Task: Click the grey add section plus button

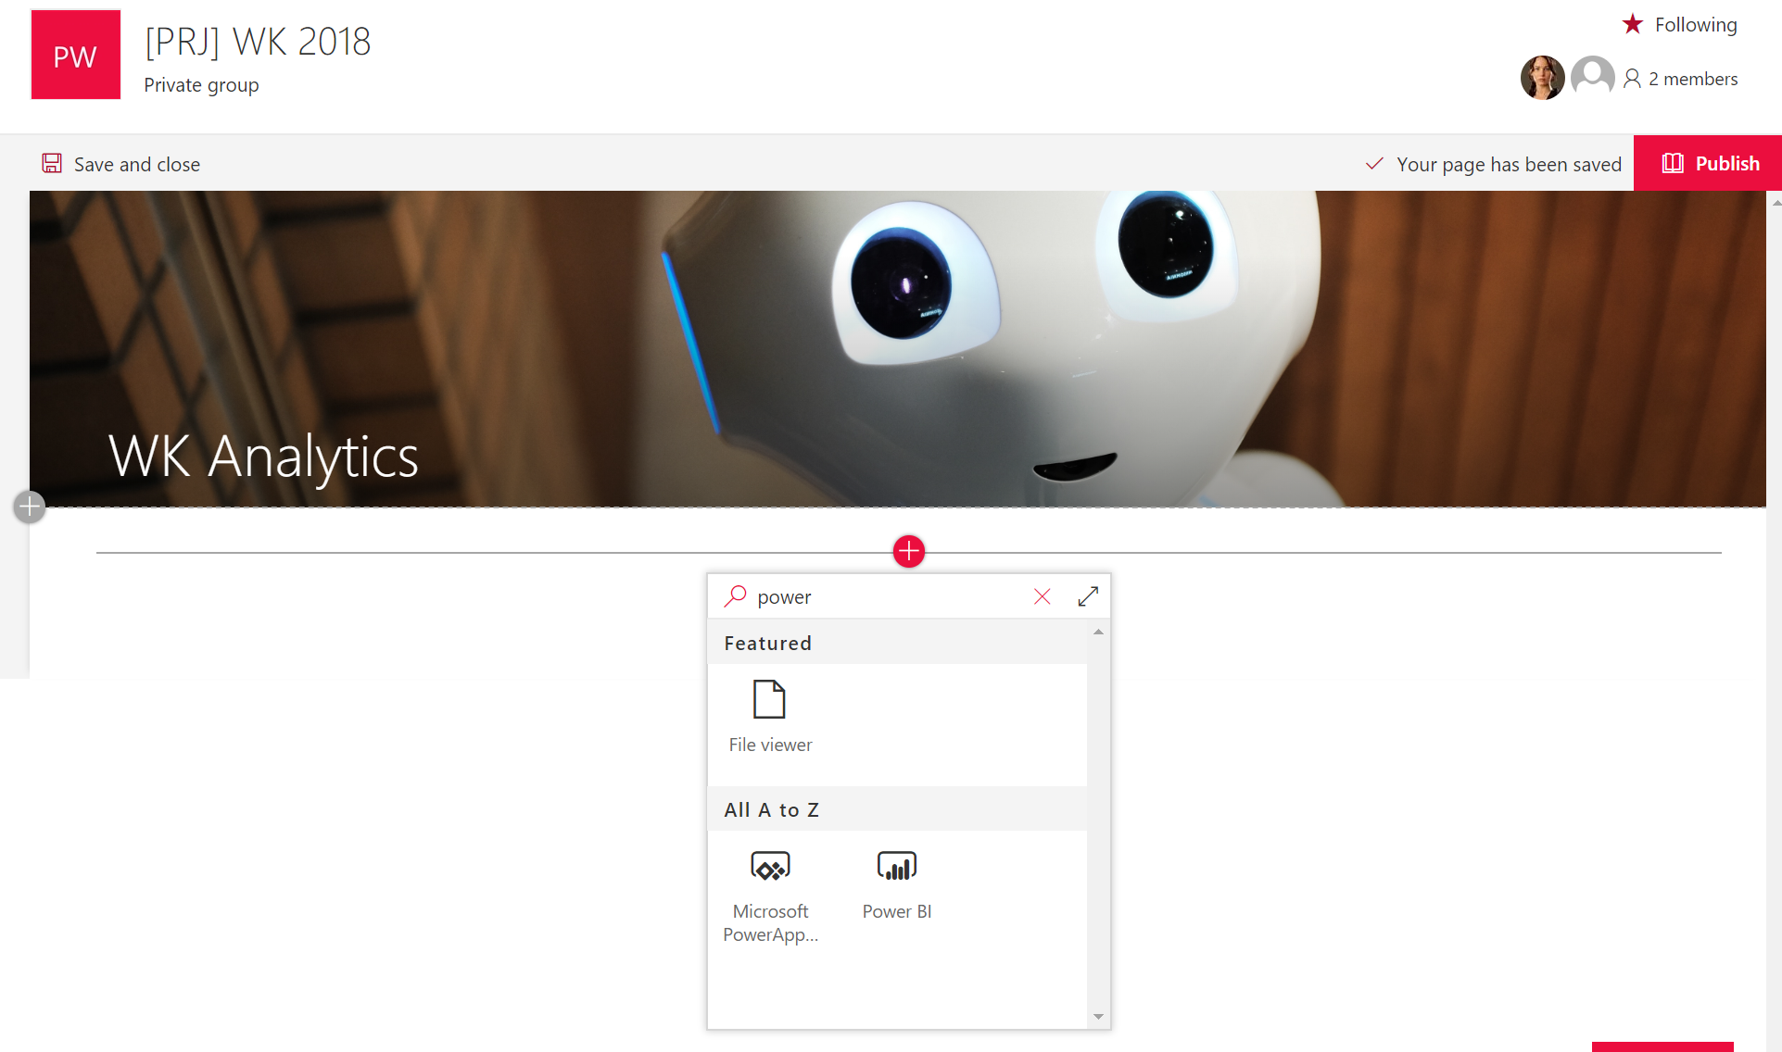Action: (30, 507)
